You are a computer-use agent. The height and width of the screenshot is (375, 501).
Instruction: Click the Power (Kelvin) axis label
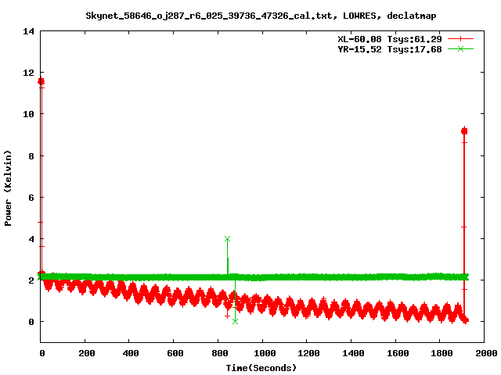point(8,188)
